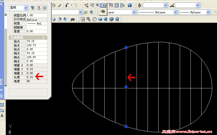Click the greyed Redo arrow icon

click(76, 5)
